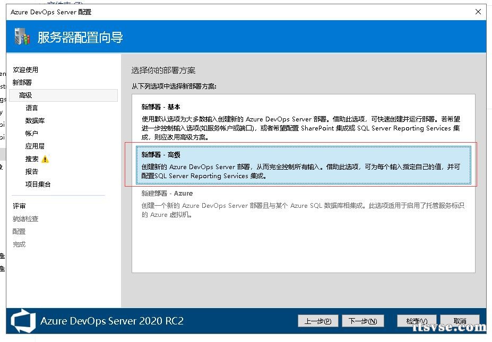Go to the 搜索 step
The image size is (492, 342).
[32, 159]
